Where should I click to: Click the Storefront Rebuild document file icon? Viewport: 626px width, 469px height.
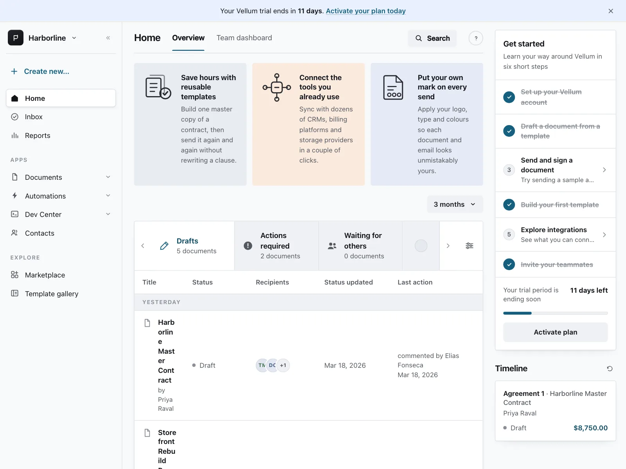pos(148,433)
